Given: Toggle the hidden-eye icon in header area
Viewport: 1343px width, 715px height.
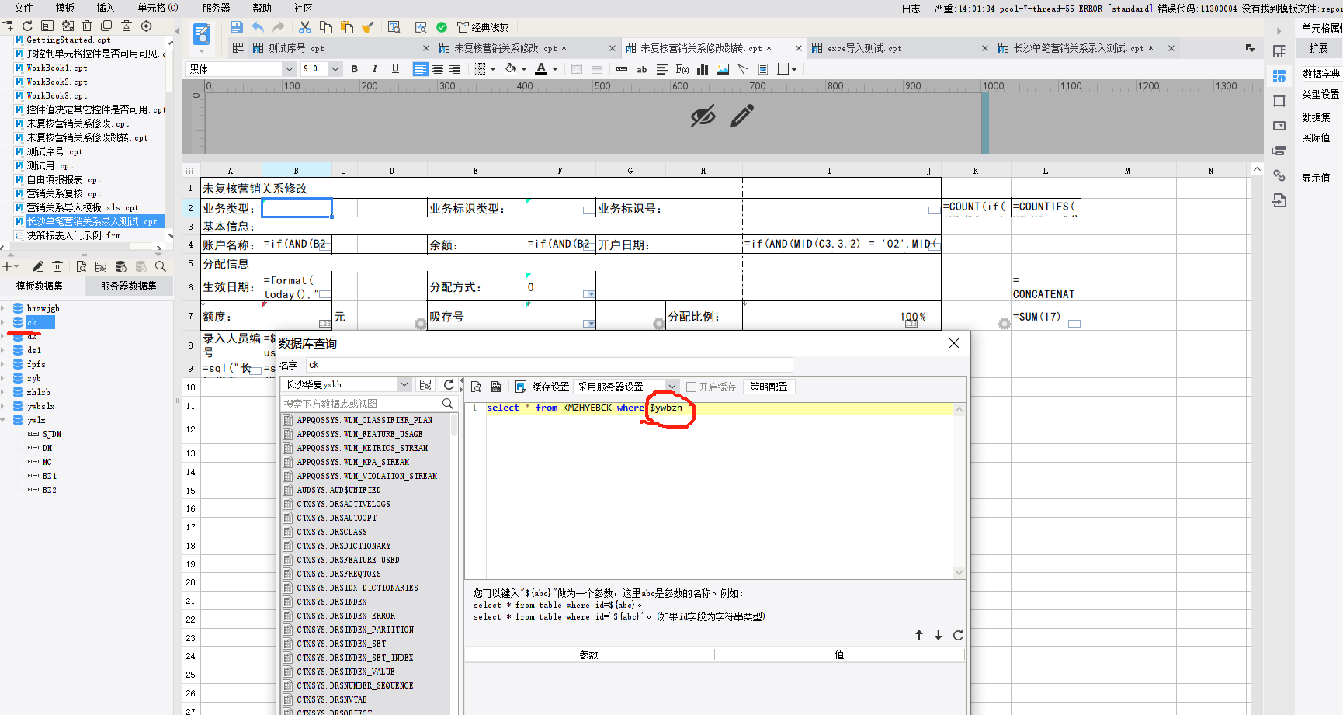Looking at the screenshot, I should [703, 116].
